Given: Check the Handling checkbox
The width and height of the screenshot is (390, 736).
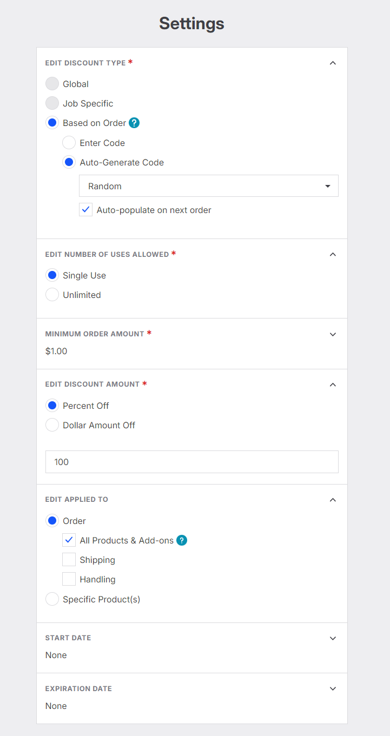Looking at the screenshot, I should pyautogui.click(x=69, y=579).
